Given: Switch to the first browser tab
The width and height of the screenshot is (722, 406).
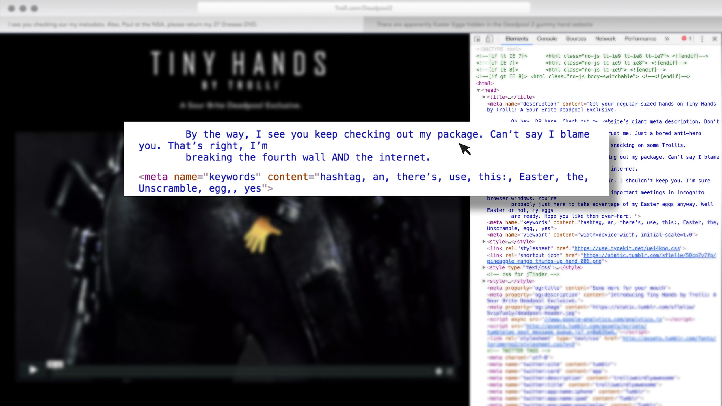Looking at the screenshot, I should click(182, 25).
